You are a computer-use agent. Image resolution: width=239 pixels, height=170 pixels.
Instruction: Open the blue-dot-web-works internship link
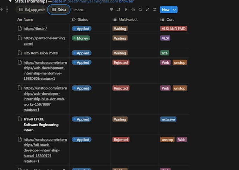point(45,99)
